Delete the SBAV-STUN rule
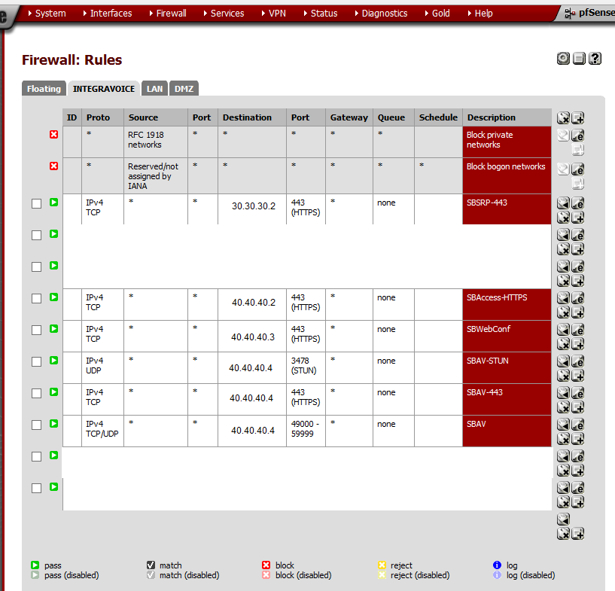Viewport: 615px width, 591px height. 563,376
